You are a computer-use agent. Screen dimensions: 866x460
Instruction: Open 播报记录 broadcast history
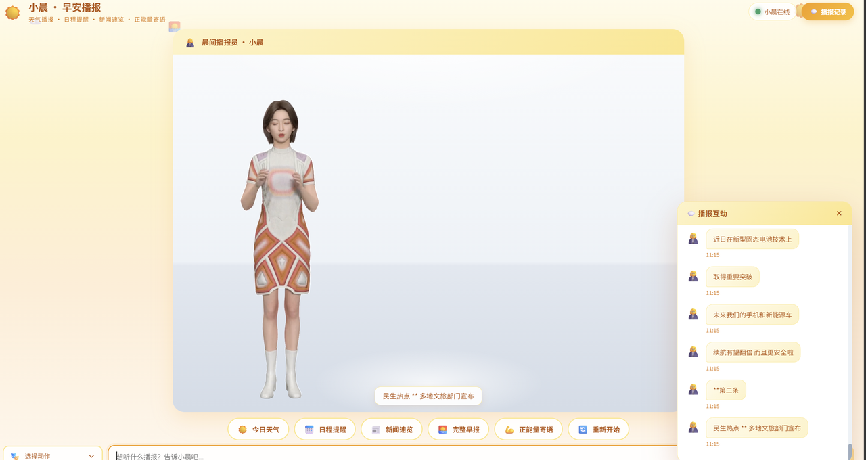[x=827, y=11]
